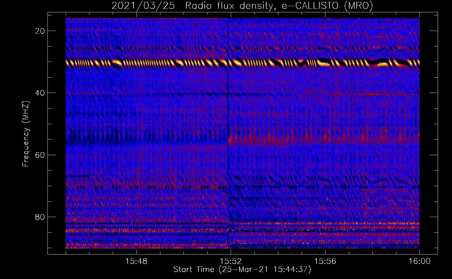This screenshot has width=452, height=279.
Task: Click the '16:00' time tick label
Action: click(420, 261)
